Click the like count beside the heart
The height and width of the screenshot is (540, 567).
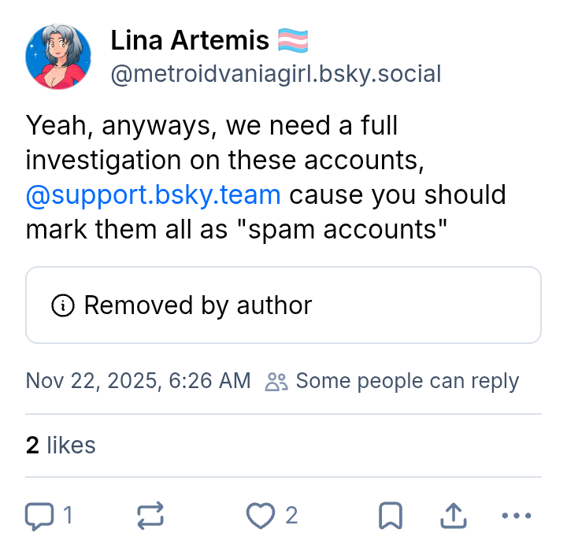point(291,516)
